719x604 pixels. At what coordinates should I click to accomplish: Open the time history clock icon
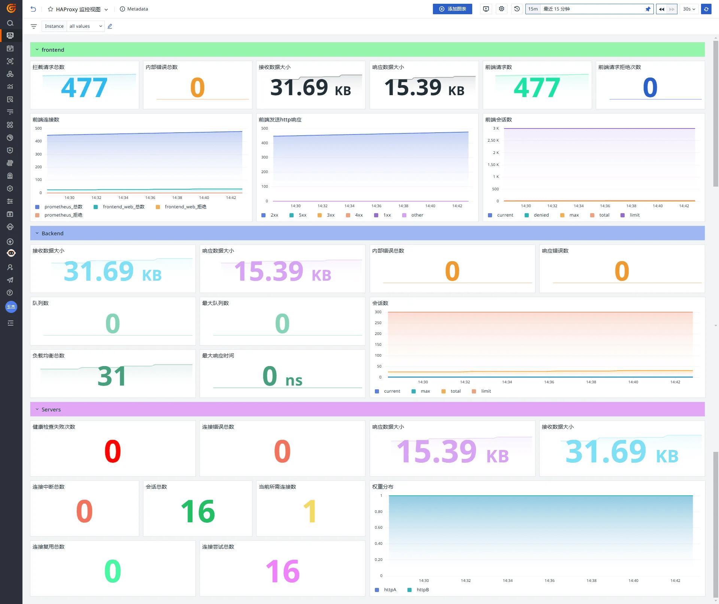pyautogui.click(x=517, y=9)
